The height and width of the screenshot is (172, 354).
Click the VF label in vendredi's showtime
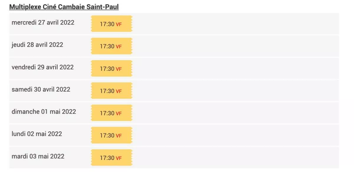(119, 69)
